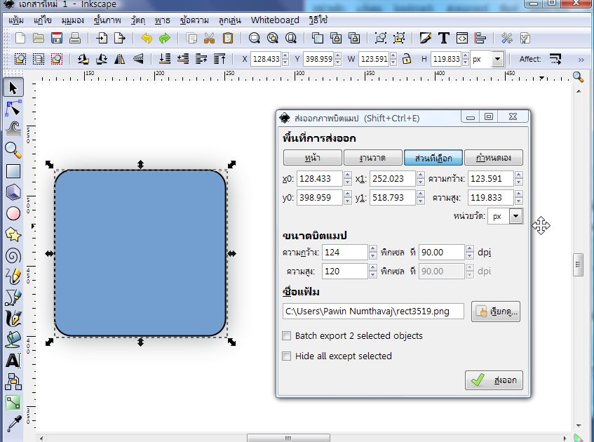This screenshot has width=594, height=442.
Task: Click the Cut scissors icon
Action: [209, 38]
